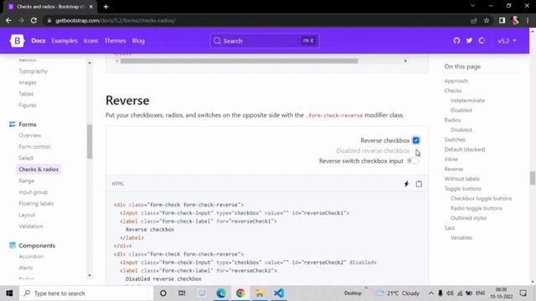536x301 pixels.
Task: Show hidden system tray icons
Action: pyautogui.click(x=431, y=293)
